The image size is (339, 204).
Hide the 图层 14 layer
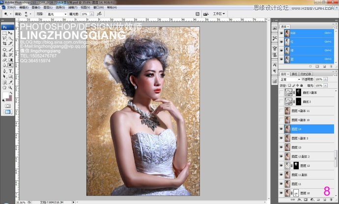(x=282, y=129)
